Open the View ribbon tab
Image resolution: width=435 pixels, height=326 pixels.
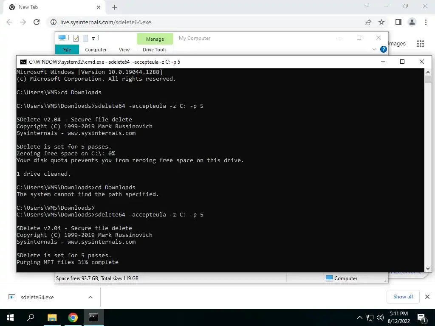[124, 50]
